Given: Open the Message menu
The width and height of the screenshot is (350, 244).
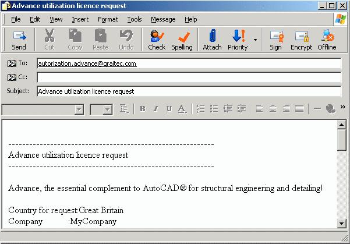Looking at the screenshot, I should coord(163,19).
